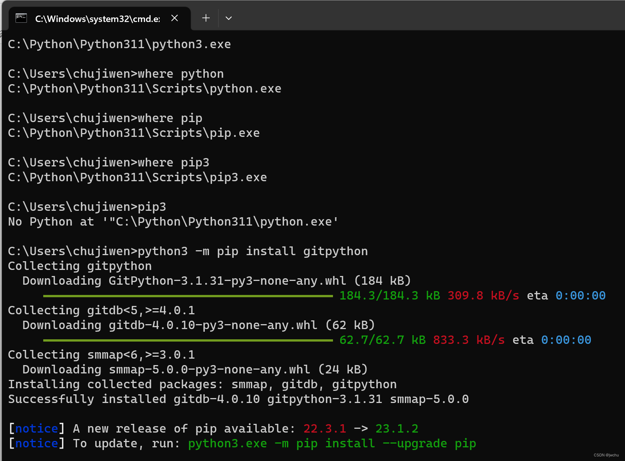Click the 'Downloading gitdb-4.0.10' line

[199, 325]
